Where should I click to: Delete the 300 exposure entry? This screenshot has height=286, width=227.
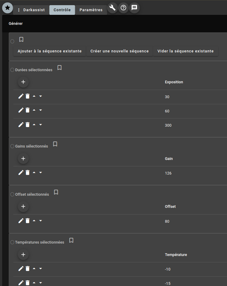tap(28, 125)
